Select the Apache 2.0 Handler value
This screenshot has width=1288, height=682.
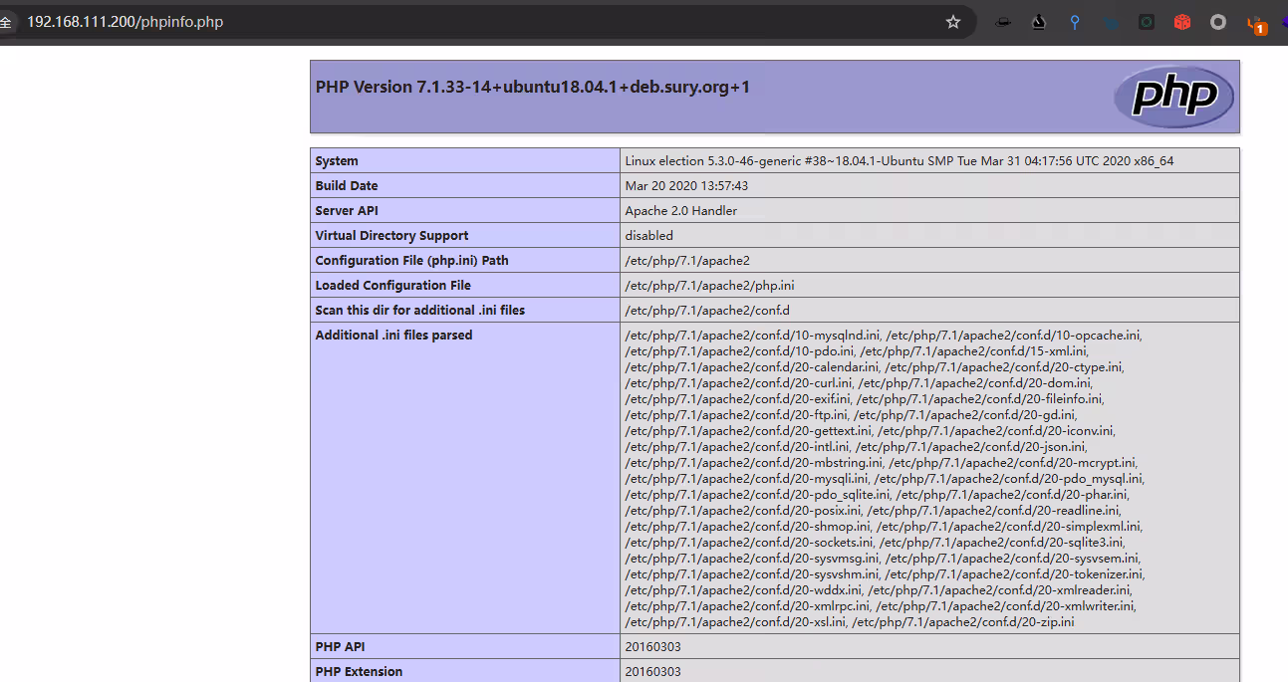[x=680, y=211]
